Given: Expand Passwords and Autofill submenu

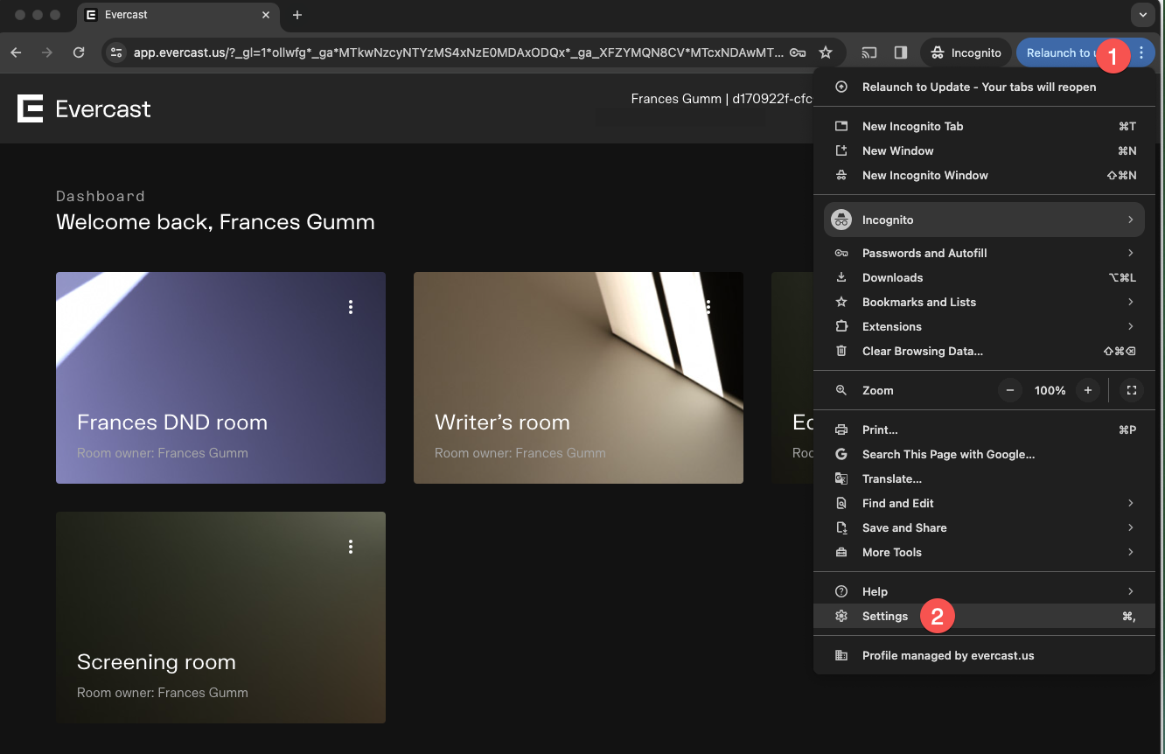Looking at the screenshot, I should [x=984, y=253].
